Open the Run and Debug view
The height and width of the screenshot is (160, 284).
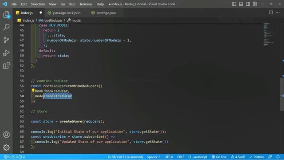(6, 53)
